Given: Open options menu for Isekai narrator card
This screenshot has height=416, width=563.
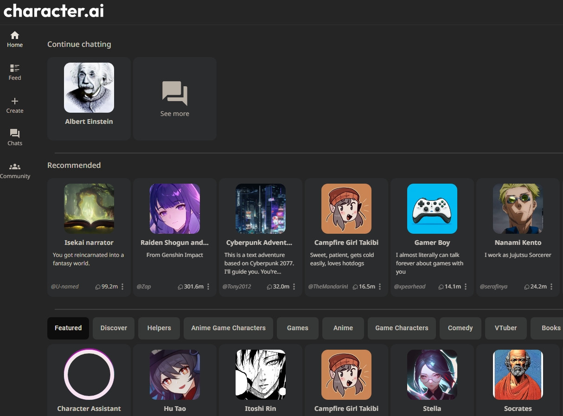Looking at the screenshot, I should click(122, 287).
